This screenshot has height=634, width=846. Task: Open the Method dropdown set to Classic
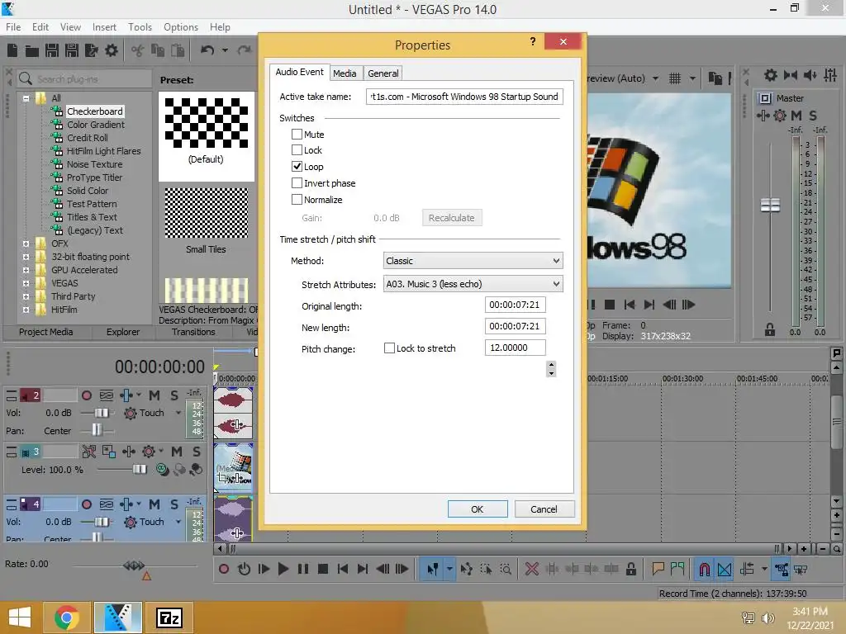point(473,261)
